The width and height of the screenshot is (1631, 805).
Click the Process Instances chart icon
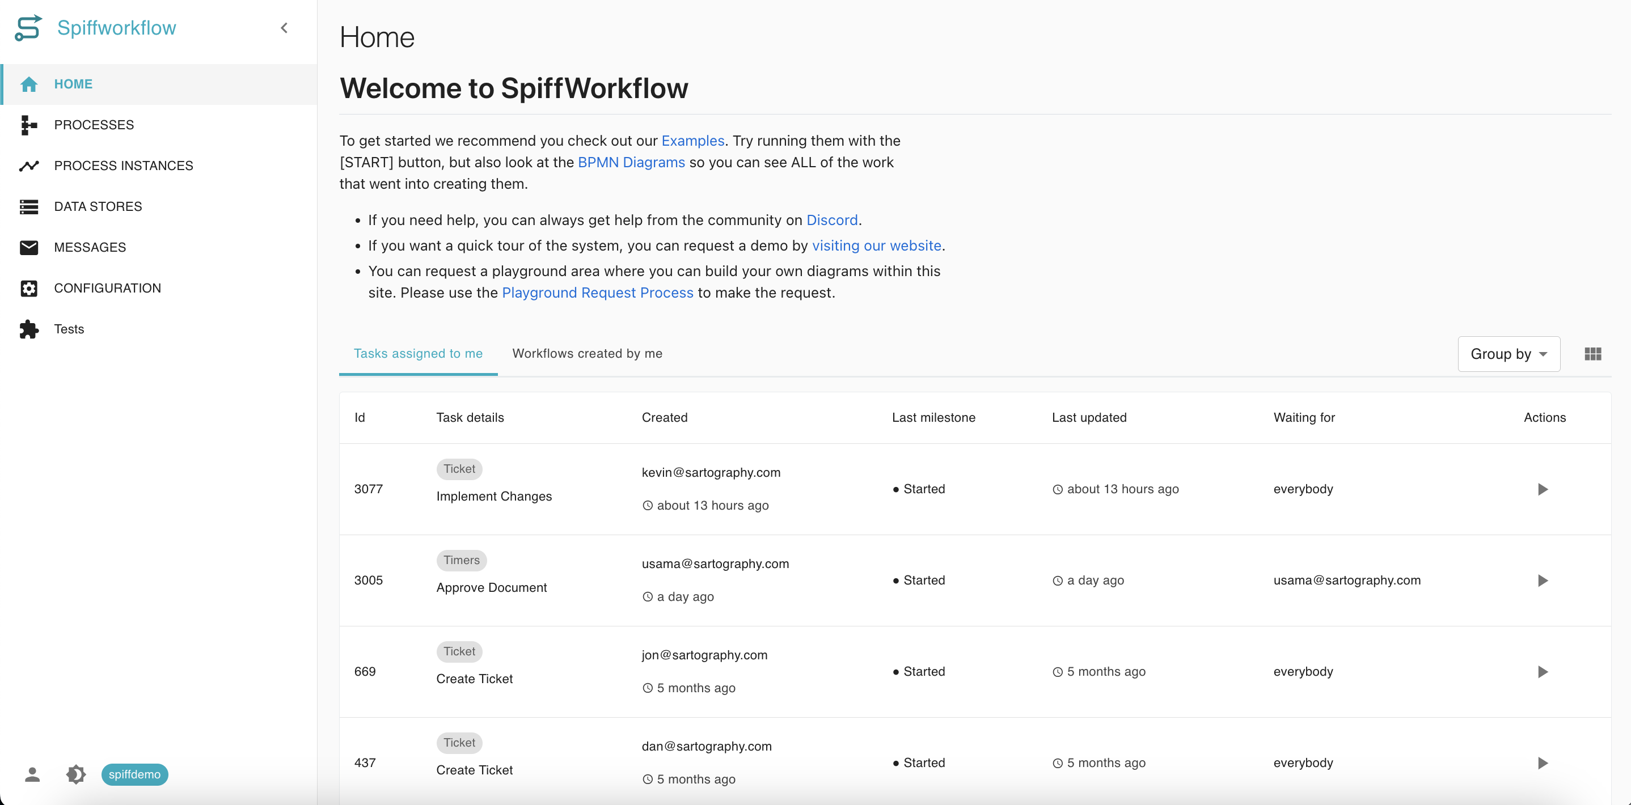click(29, 166)
